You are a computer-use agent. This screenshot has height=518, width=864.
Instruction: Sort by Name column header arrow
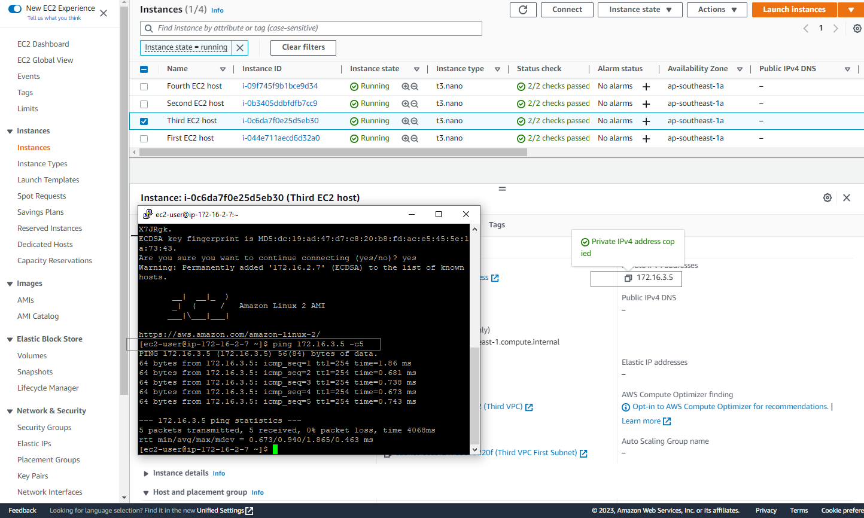pos(223,69)
